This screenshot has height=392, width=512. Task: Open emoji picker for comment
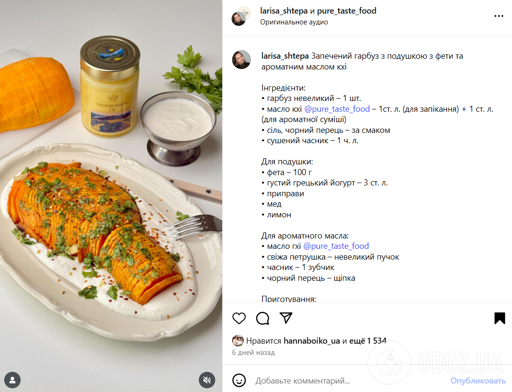[239, 380]
